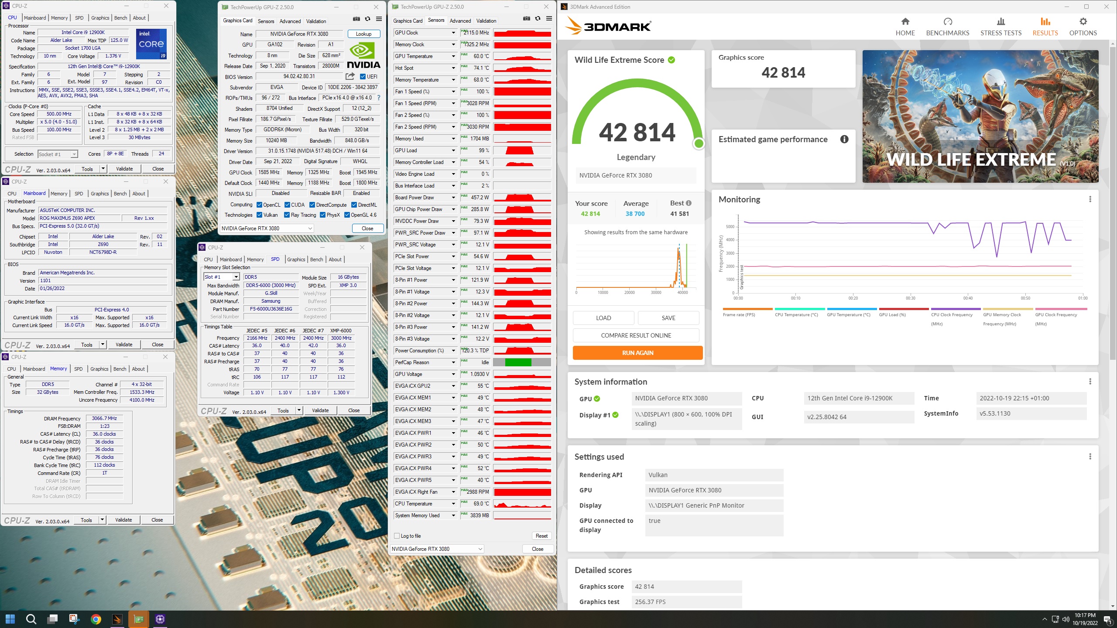
Task: Switch to Advanced tab in GPU-Z Graphics Card window
Action: (x=290, y=21)
